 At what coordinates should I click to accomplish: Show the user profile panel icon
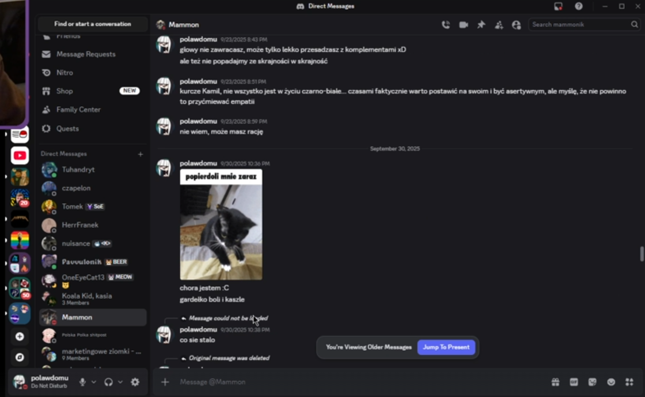(516, 25)
